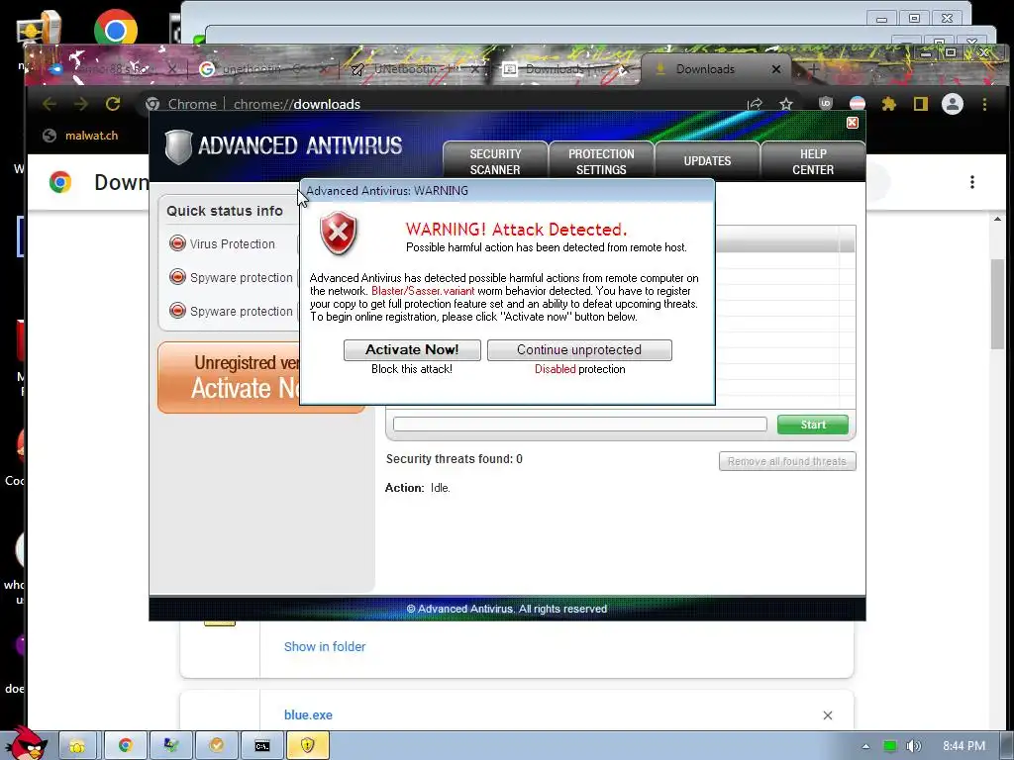Open Downloads page three-dot menu
Image resolution: width=1014 pixels, height=760 pixels.
(x=972, y=182)
